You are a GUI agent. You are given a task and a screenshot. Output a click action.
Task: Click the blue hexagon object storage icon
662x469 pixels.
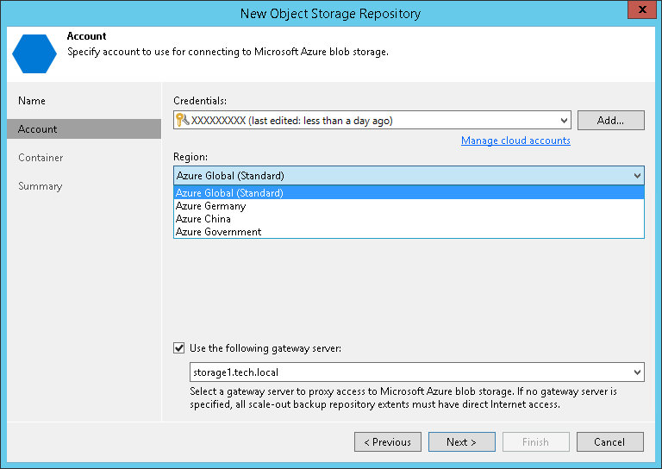pyautogui.click(x=34, y=53)
